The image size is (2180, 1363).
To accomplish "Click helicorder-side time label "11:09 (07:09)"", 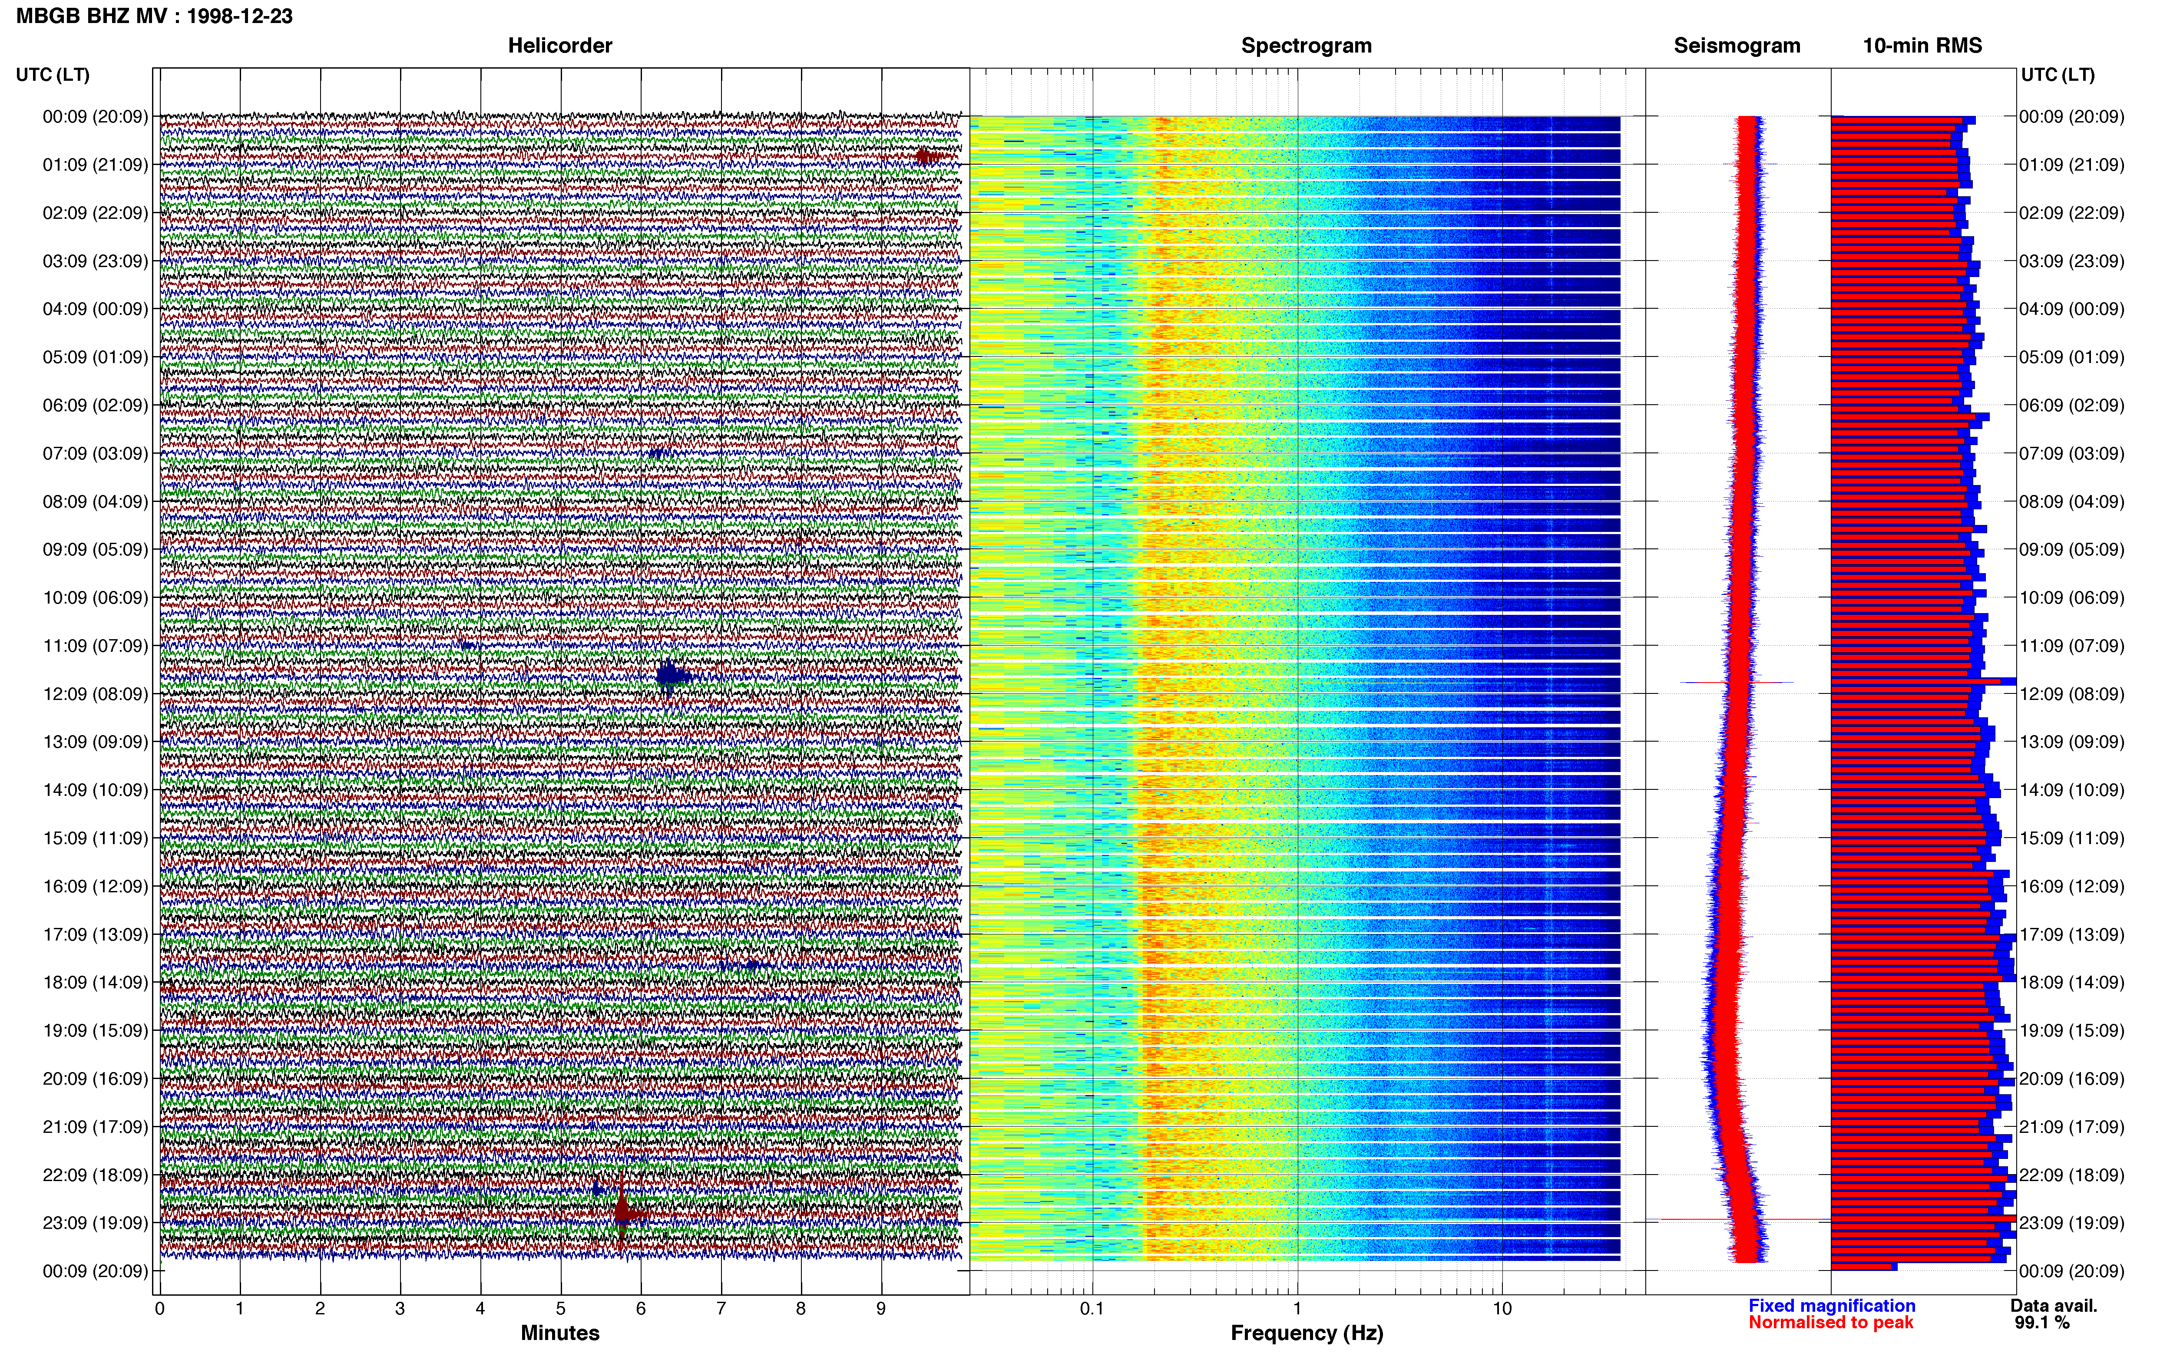I will [x=96, y=647].
